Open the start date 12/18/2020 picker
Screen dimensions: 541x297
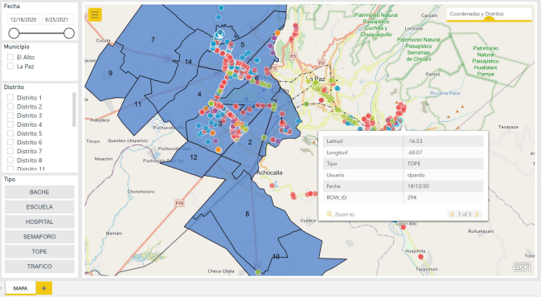tap(23, 19)
